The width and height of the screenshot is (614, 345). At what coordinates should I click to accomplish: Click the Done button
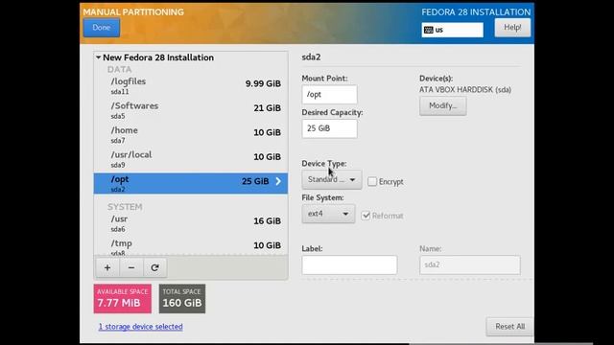[102, 28]
